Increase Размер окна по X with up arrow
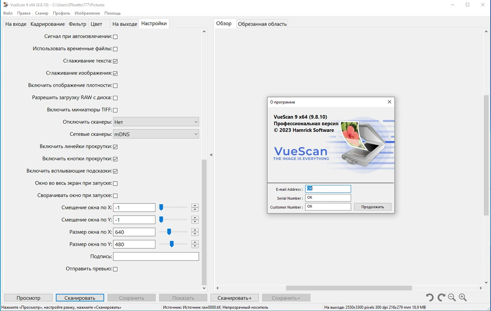The width and height of the screenshot is (491, 311). 195,230
